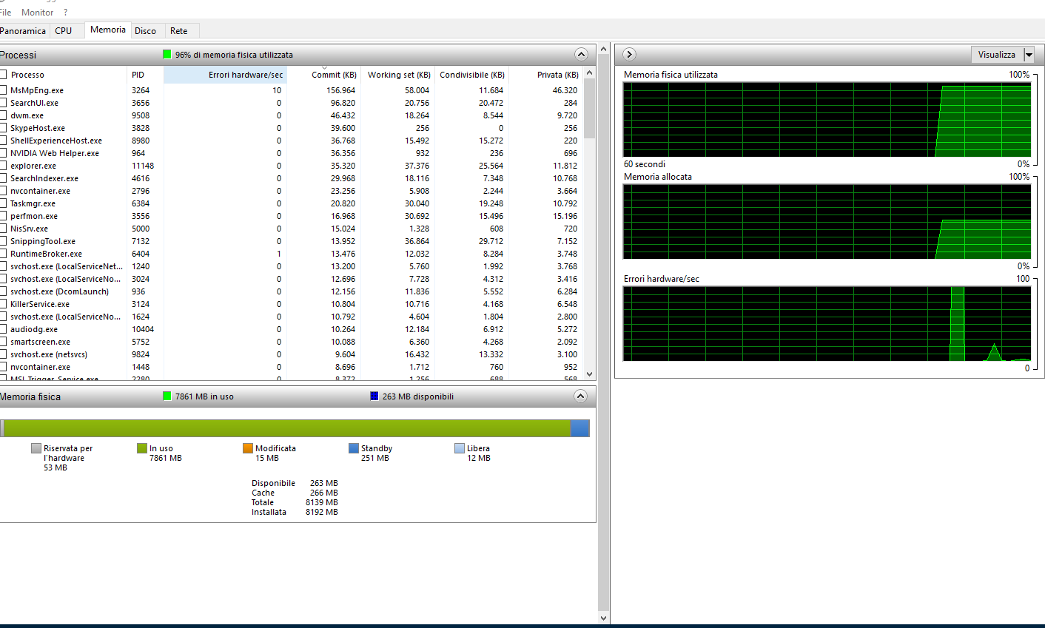Click the left pane scrollbar down arrow
The width and height of the screenshot is (1045, 628).
pos(603,618)
